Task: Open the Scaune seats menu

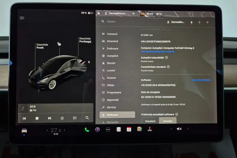Action: (109, 78)
